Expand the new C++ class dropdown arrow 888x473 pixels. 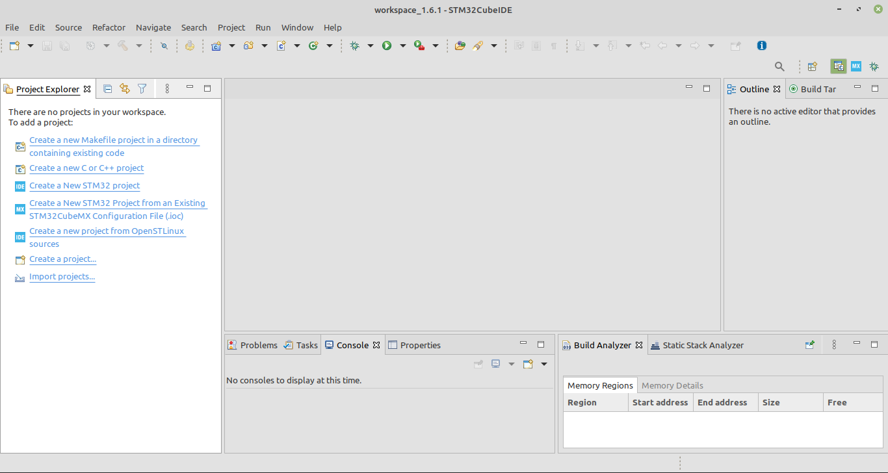click(329, 45)
